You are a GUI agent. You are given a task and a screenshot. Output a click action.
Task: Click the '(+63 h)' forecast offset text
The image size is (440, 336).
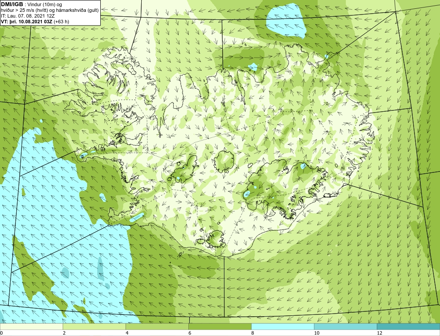click(x=62, y=22)
